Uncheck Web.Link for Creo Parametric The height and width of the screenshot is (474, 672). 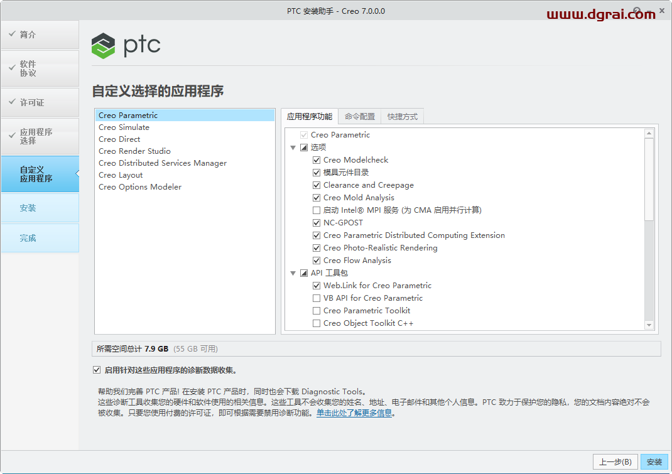(317, 286)
